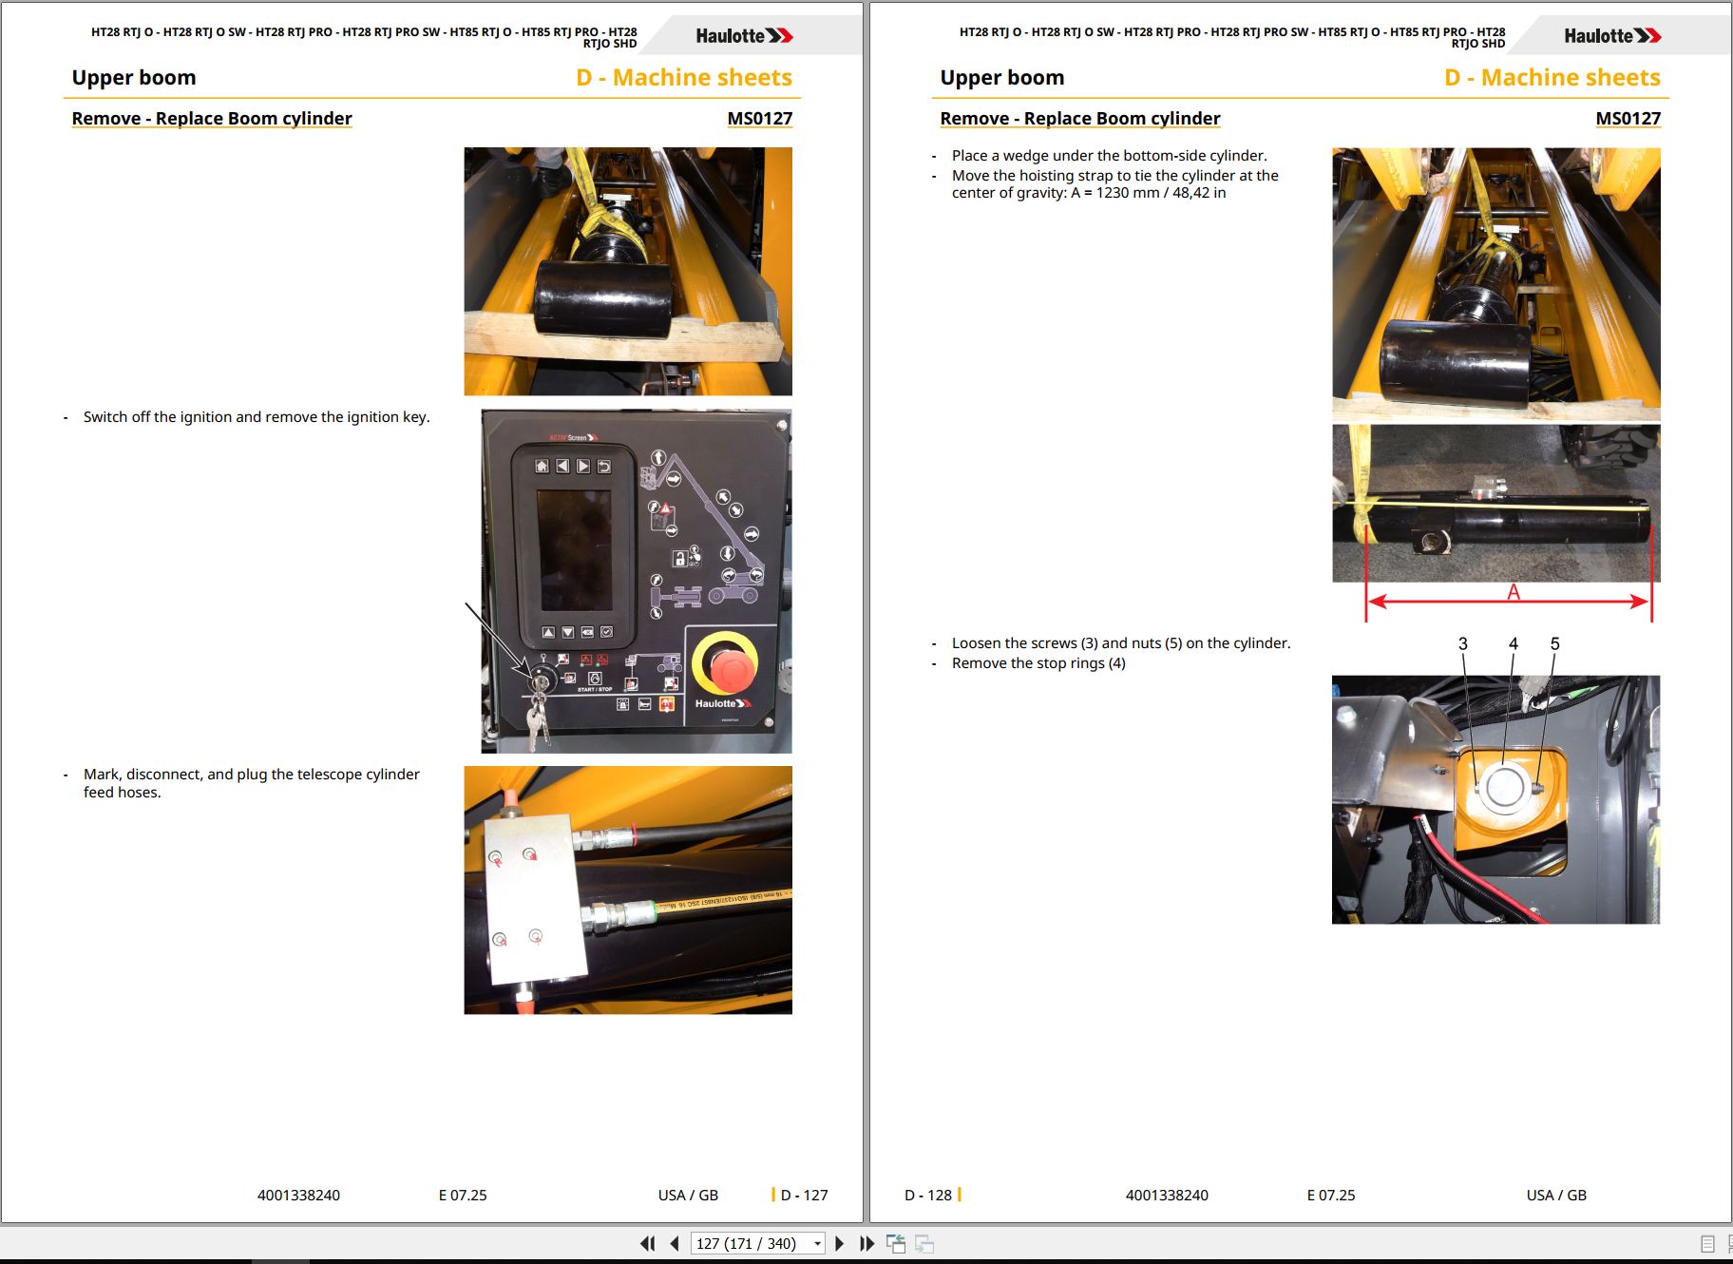Click the previous view navigation icon

[x=896, y=1243]
